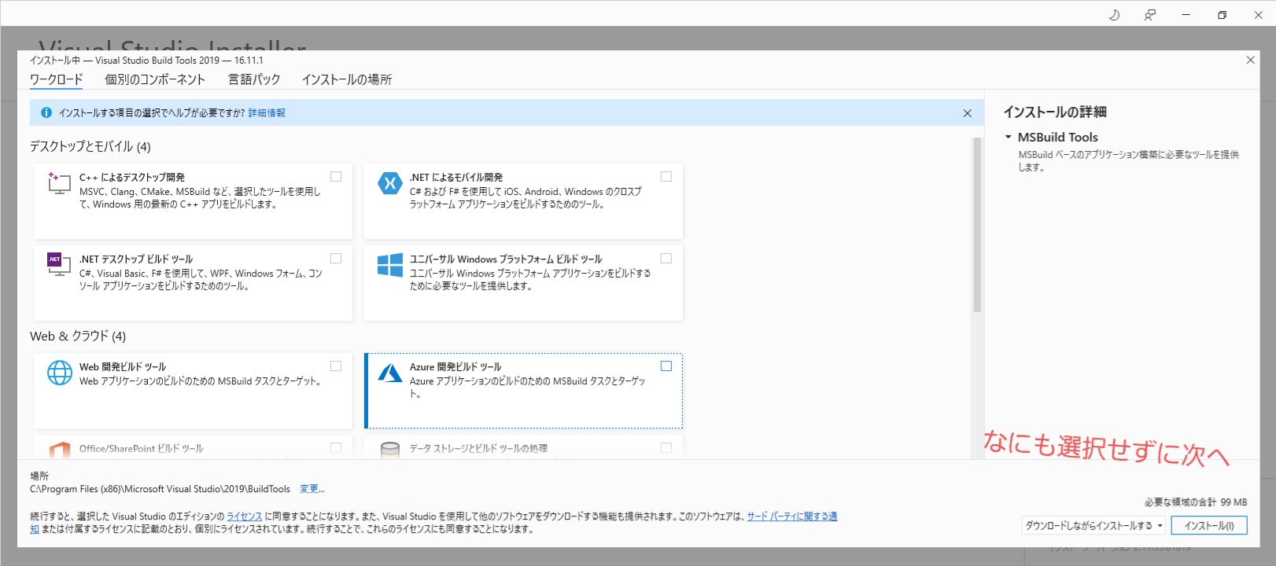Check .NET デスクトップ ビルド ツール workload
Screen dimensions: 1276x566
(336, 259)
